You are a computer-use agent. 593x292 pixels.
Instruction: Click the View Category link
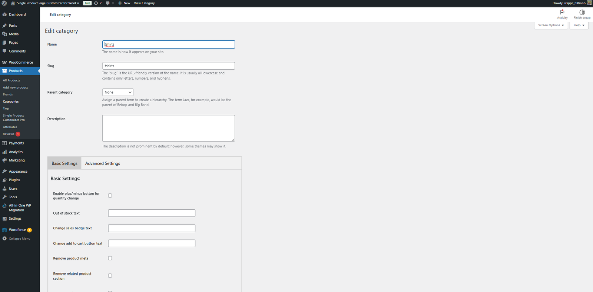[144, 3]
